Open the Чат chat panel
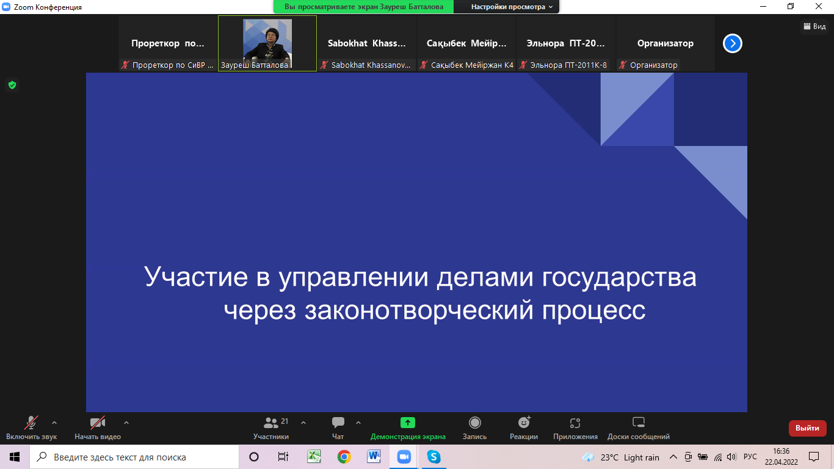This screenshot has width=834, height=469. click(x=338, y=428)
